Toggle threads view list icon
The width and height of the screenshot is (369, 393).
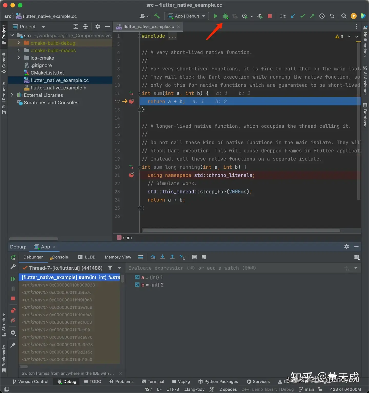(x=141, y=257)
